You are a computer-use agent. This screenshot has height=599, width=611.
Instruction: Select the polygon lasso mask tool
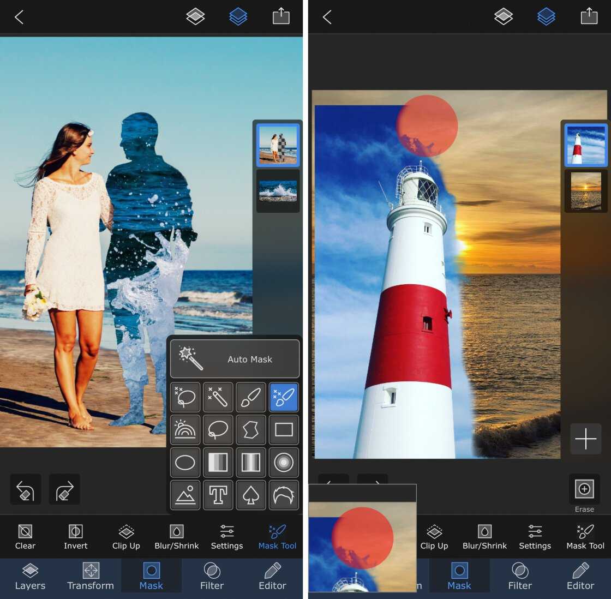(250, 430)
